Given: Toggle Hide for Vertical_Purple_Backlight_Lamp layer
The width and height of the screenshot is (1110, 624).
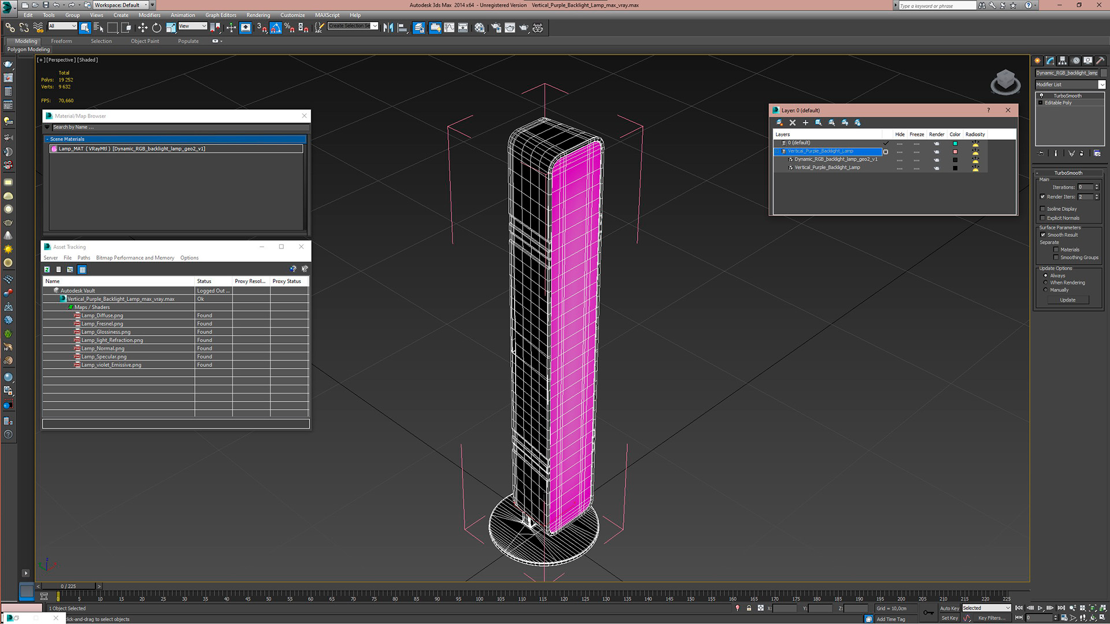Looking at the screenshot, I should click(x=899, y=151).
